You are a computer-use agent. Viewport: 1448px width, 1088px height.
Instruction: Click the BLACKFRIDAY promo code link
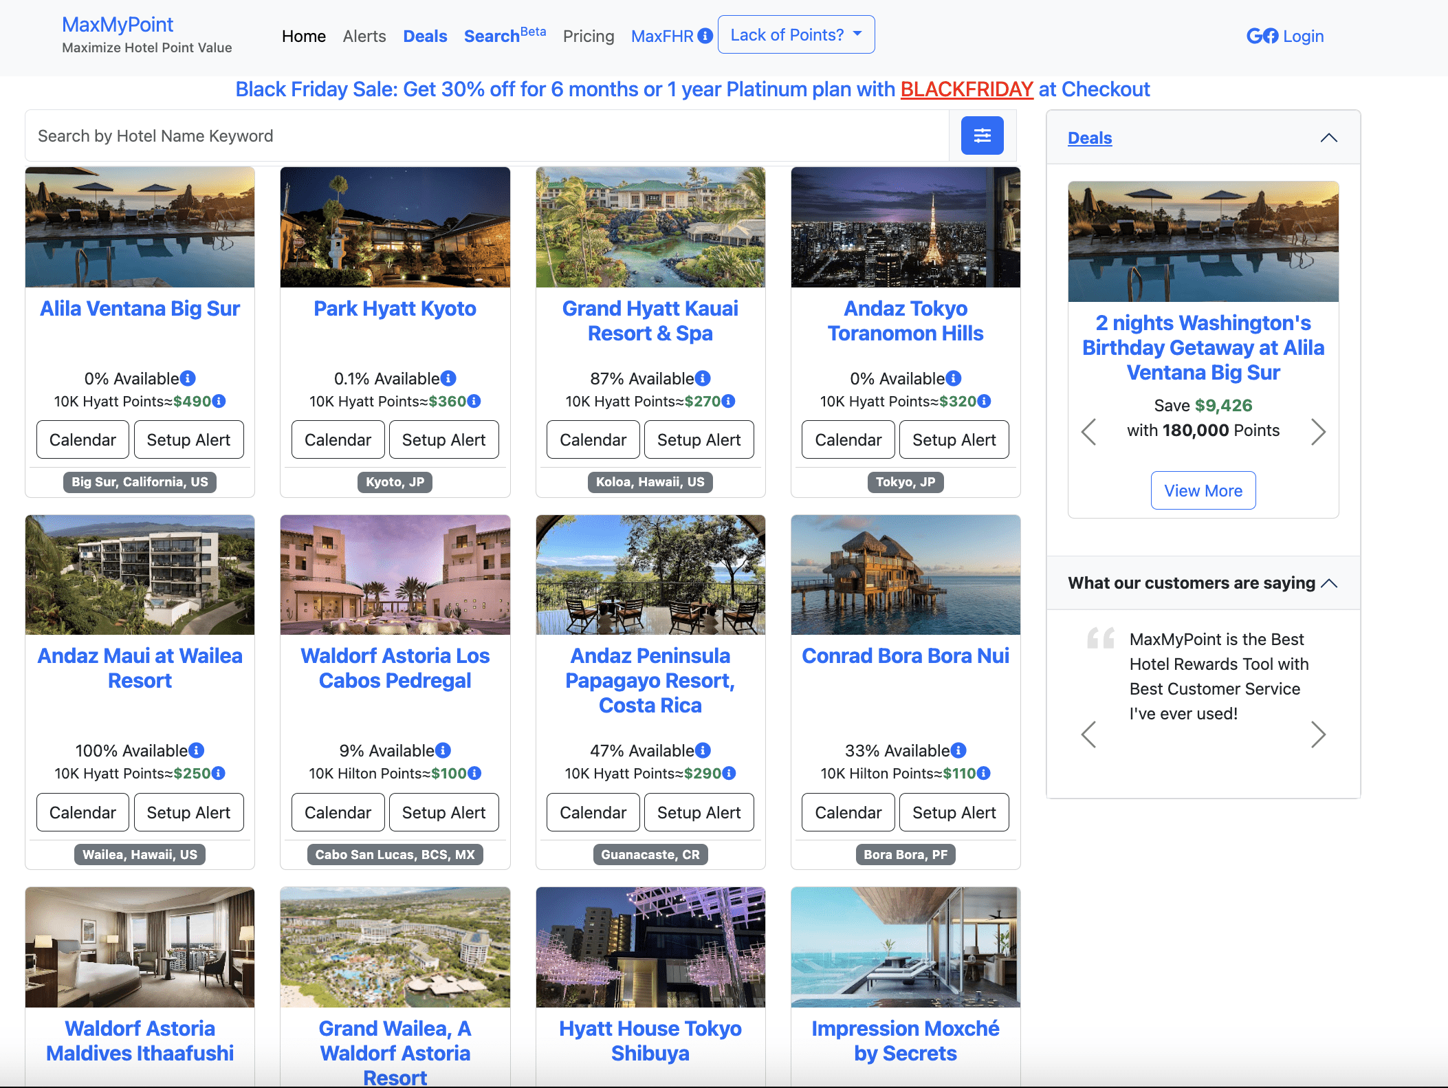pos(967,89)
